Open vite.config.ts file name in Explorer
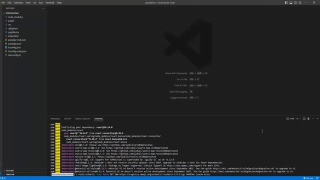 (14, 55)
